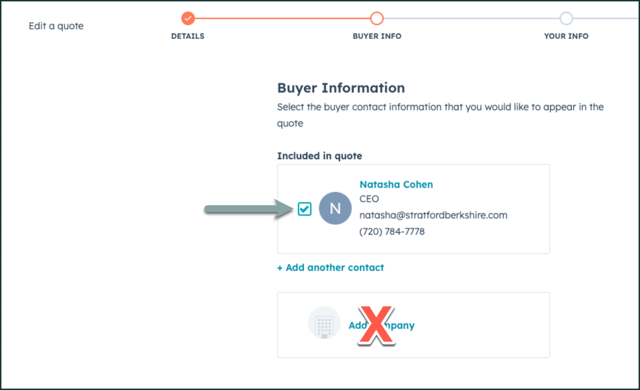The image size is (640, 390).
Task: Click the phone number (720) 784-7778
Action: pos(392,231)
